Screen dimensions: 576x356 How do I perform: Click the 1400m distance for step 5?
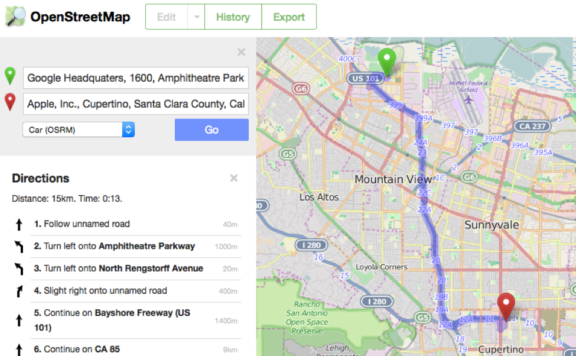[226, 321]
